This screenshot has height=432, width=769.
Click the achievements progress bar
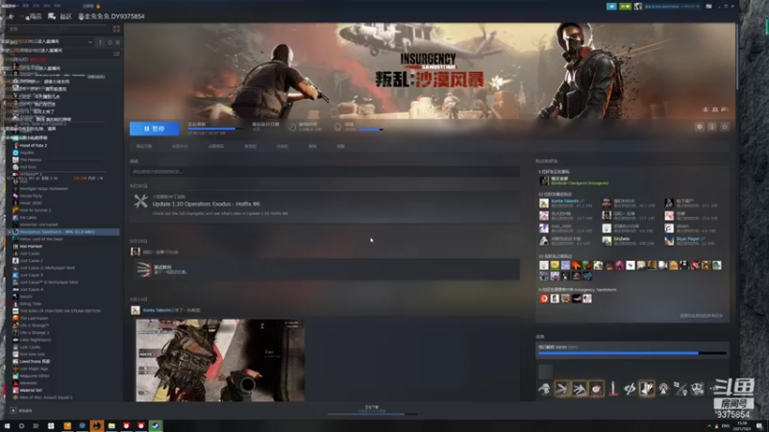pyautogui.click(x=633, y=352)
